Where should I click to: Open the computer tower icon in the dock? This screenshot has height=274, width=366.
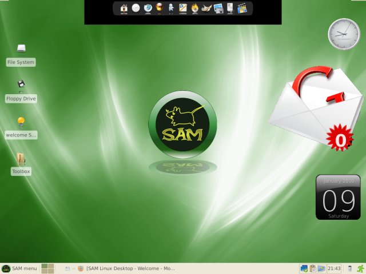230,9
